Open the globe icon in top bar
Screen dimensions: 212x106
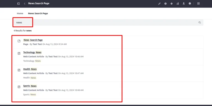click(x=172, y=4)
